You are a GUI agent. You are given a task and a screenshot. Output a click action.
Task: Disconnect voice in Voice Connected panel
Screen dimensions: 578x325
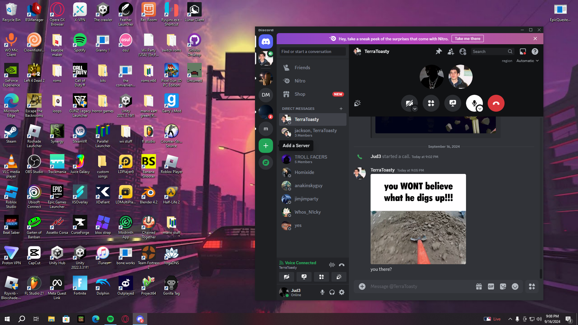[342, 265]
